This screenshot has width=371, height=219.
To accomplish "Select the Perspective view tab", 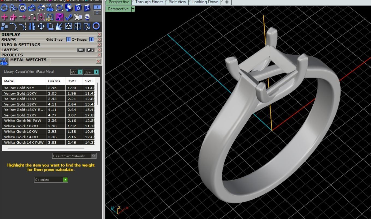I will coord(119,2).
